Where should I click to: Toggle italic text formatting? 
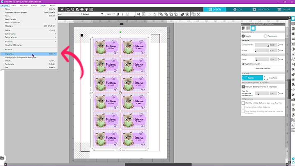point(122,14)
